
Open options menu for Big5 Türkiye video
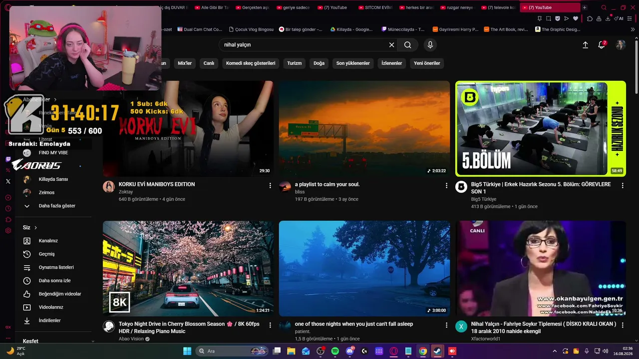[623, 185]
